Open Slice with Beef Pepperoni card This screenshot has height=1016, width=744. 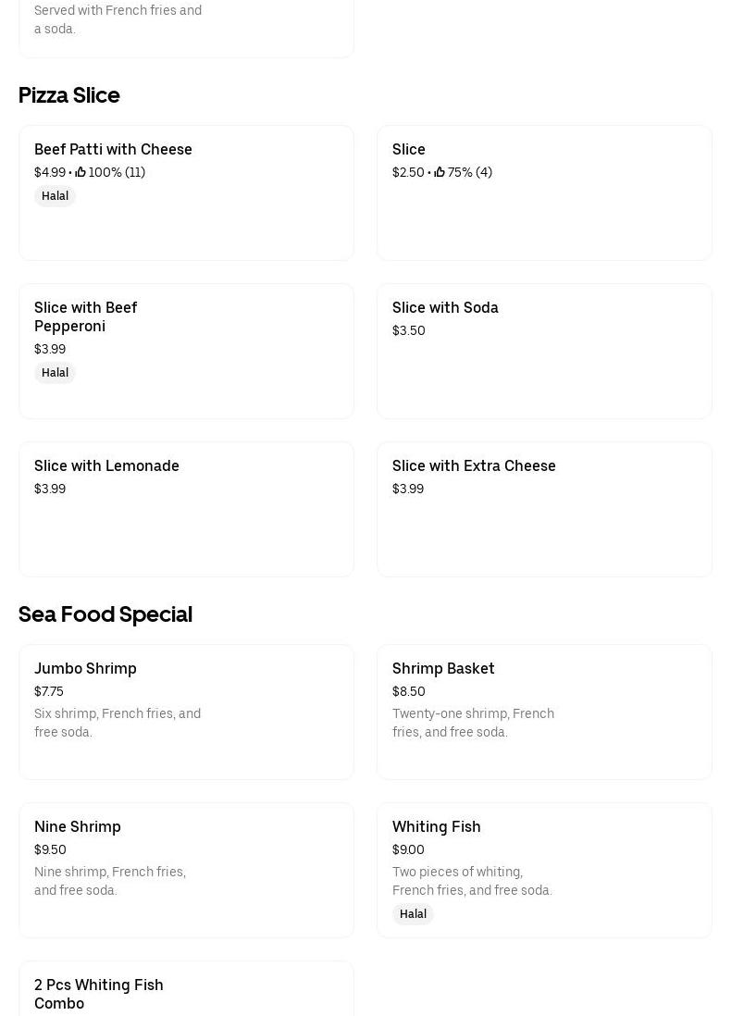coord(186,351)
